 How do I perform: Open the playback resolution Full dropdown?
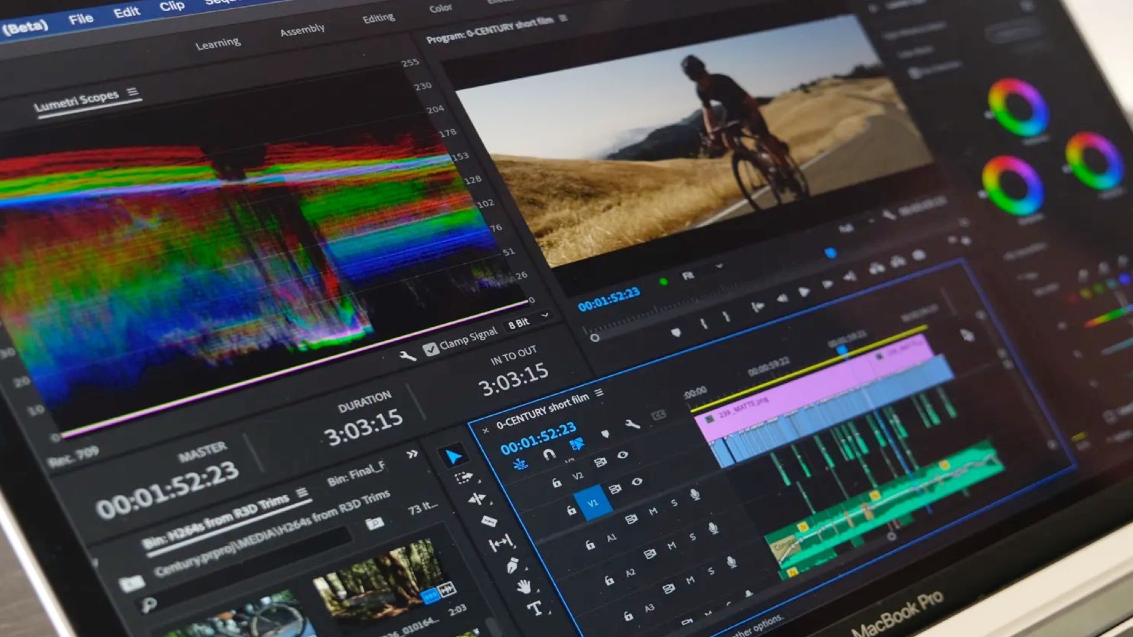pyautogui.click(x=855, y=225)
